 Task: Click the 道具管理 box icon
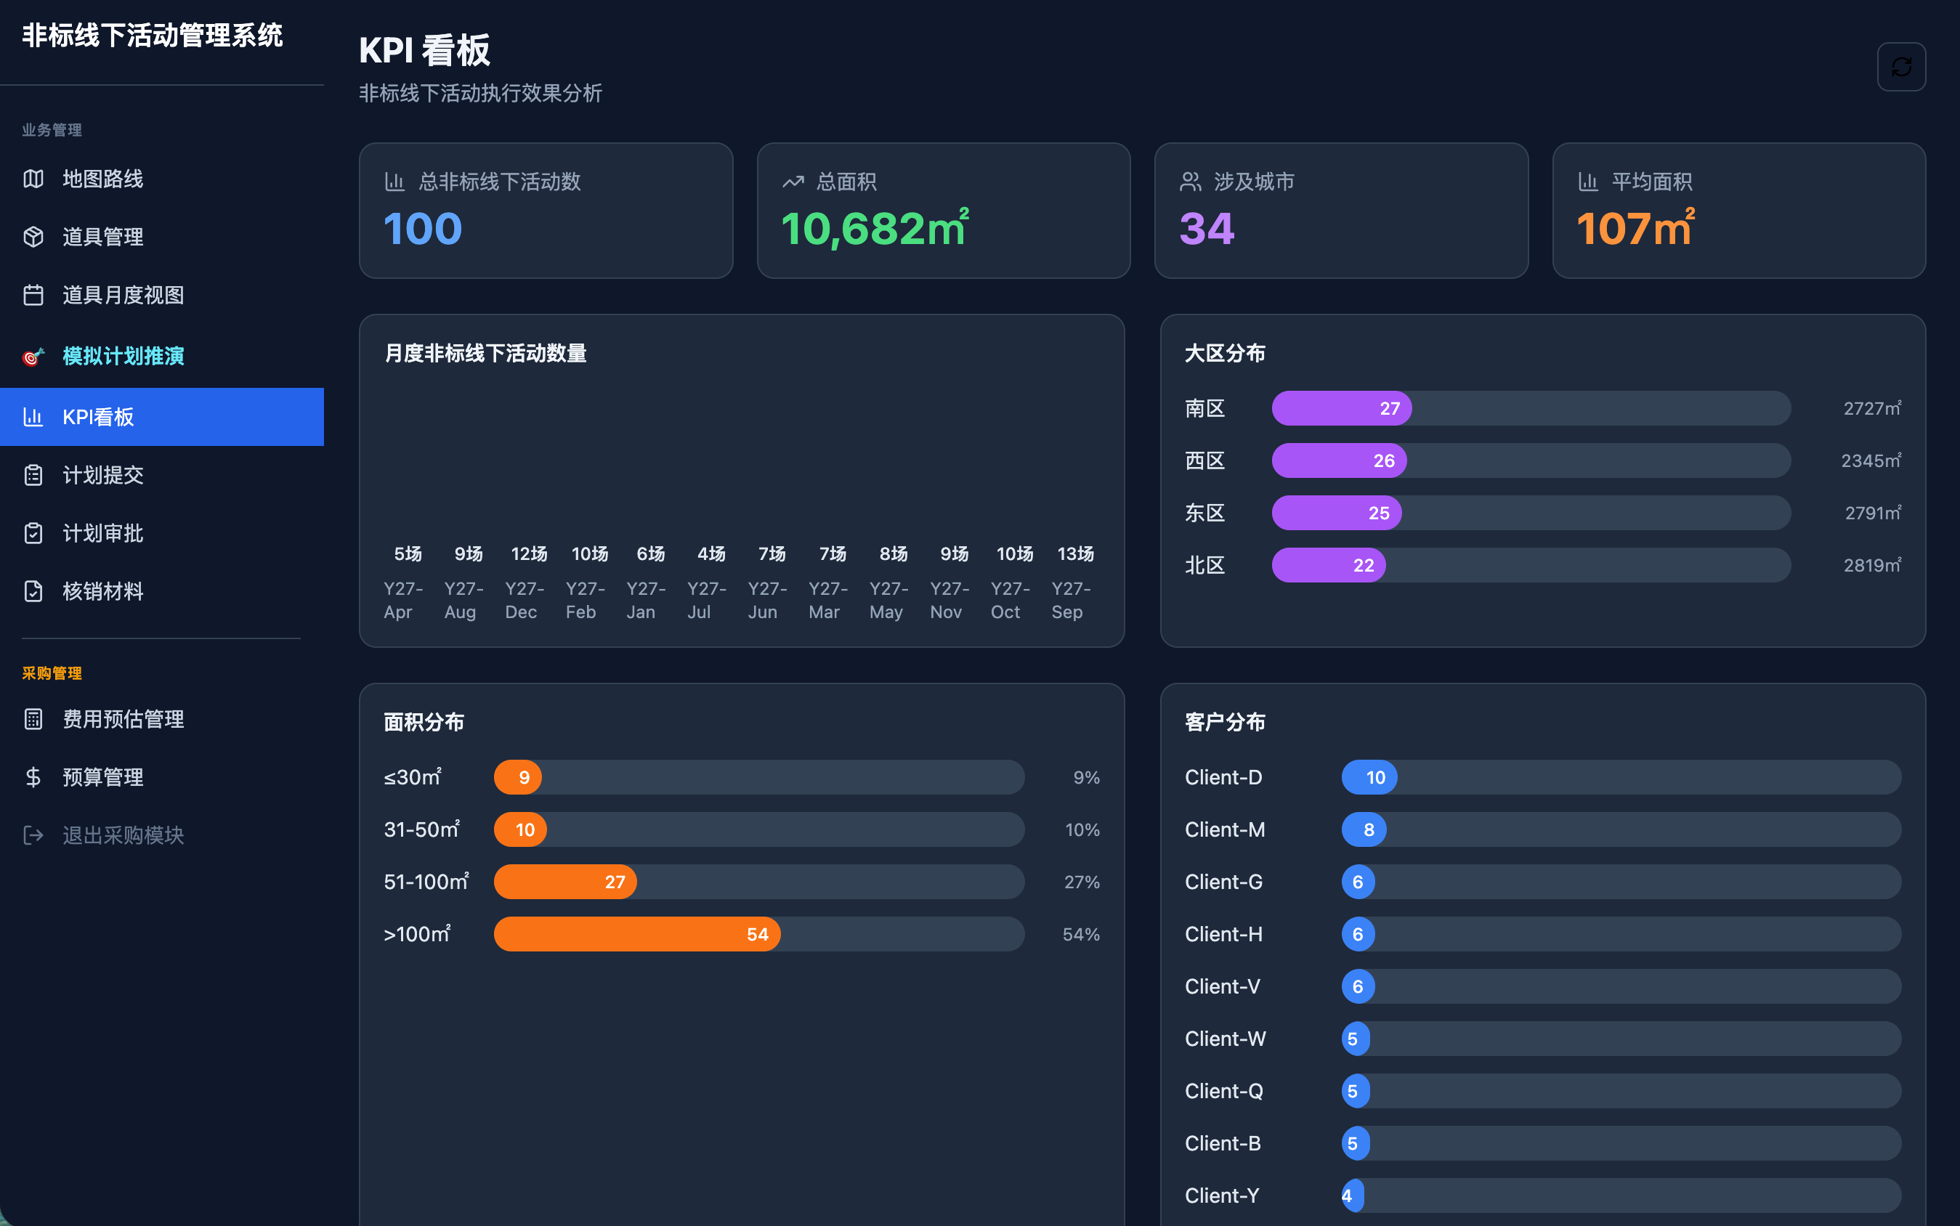[x=33, y=237]
